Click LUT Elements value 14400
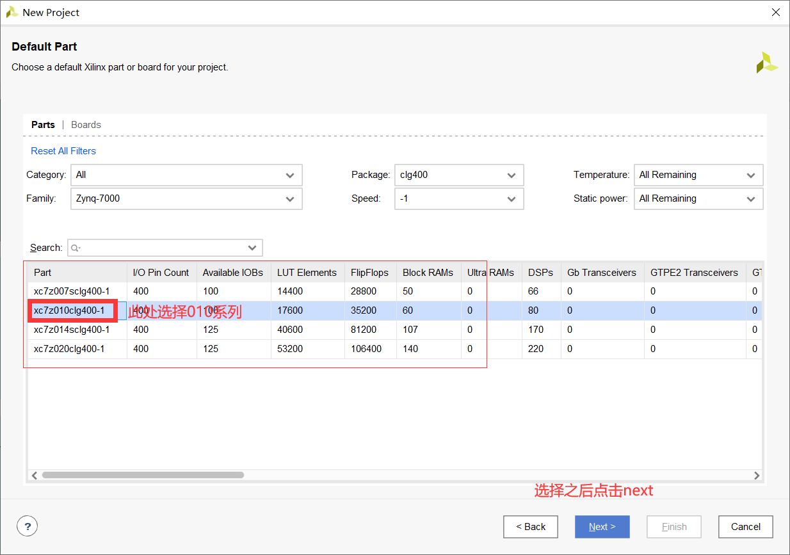The image size is (790, 555). point(290,291)
